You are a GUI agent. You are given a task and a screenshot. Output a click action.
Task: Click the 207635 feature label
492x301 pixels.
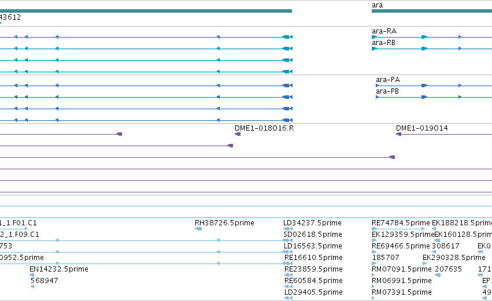click(x=449, y=269)
